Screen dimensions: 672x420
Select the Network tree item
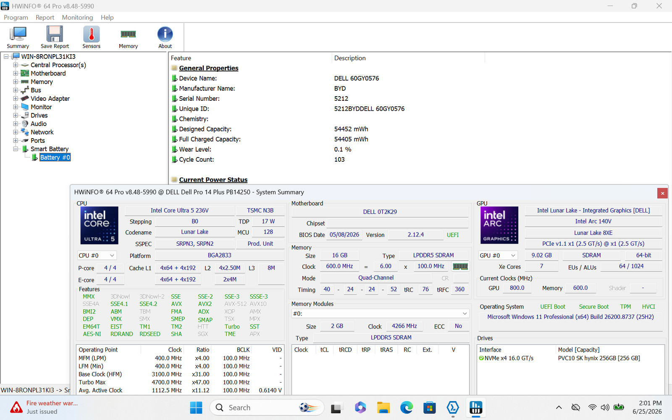click(x=42, y=132)
